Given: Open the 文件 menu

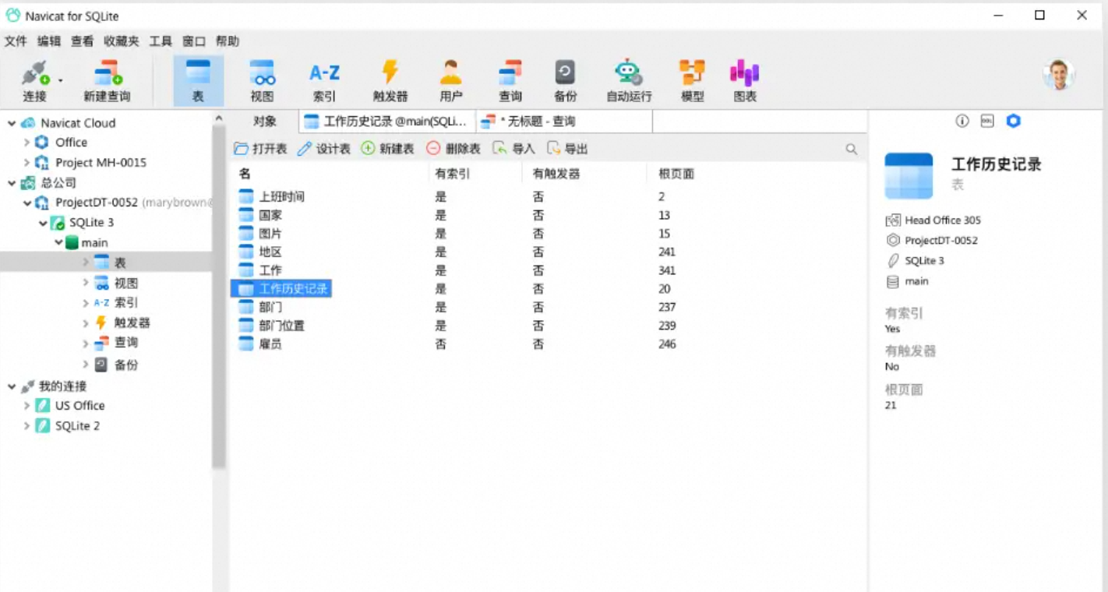Looking at the screenshot, I should (x=16, y=41).
